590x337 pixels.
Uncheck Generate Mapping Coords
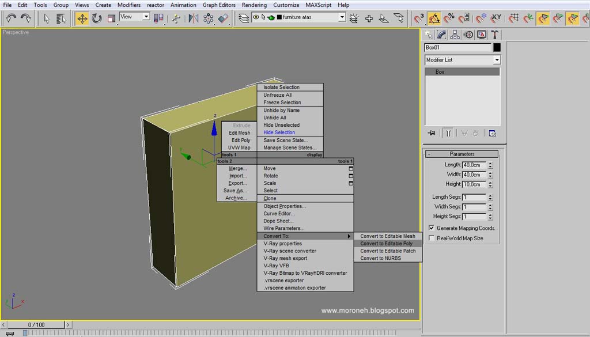pos(432,228)
